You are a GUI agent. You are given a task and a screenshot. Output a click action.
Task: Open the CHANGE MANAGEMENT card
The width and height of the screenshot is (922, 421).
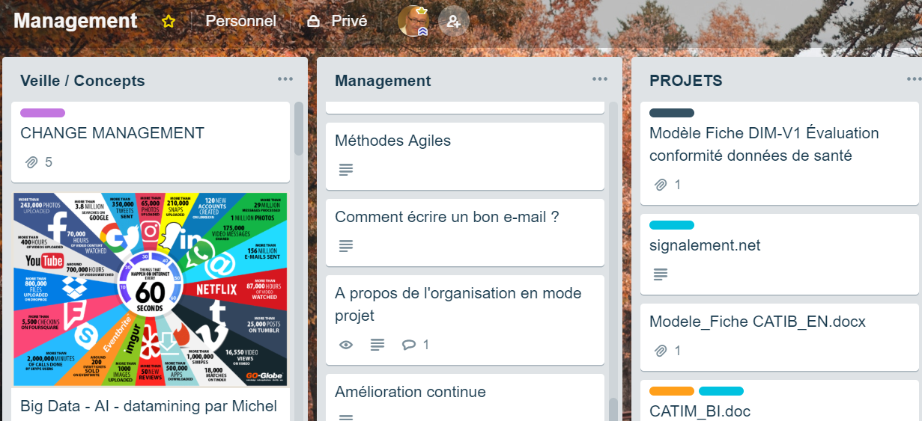151,142
